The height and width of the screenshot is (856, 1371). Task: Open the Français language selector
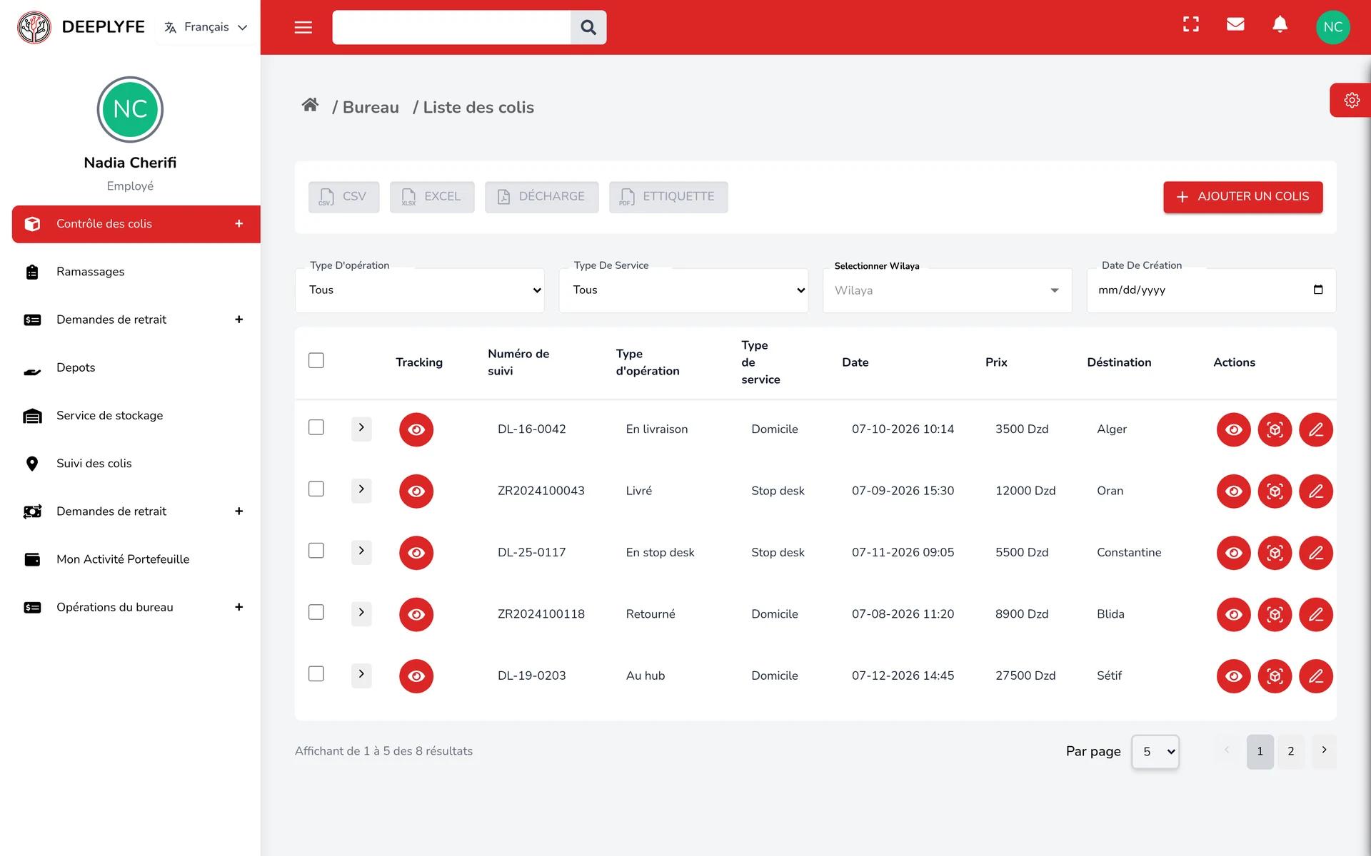(206, 27)
